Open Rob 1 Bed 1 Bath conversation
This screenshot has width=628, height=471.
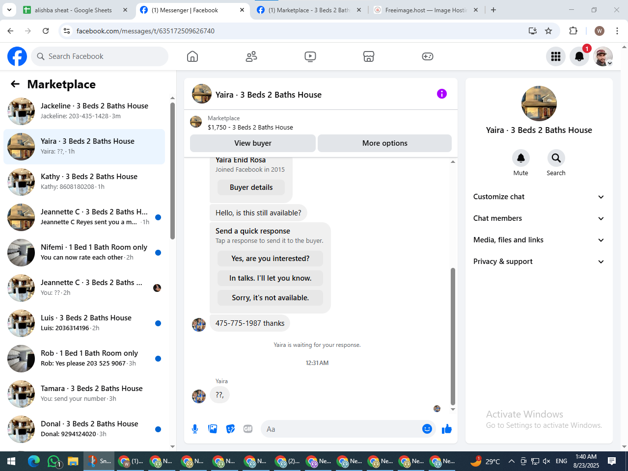tap(84, 359)
